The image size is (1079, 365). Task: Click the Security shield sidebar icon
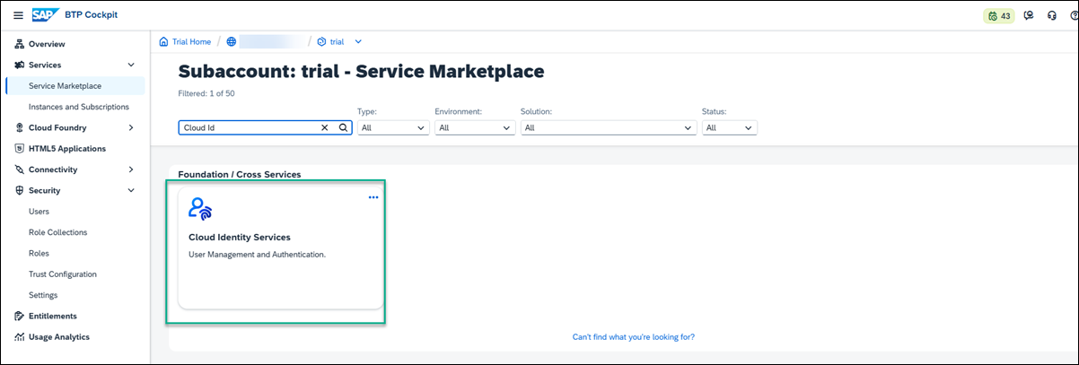click(20, 190)
